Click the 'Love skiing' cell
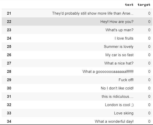153x125 pixels. point(124,113)
